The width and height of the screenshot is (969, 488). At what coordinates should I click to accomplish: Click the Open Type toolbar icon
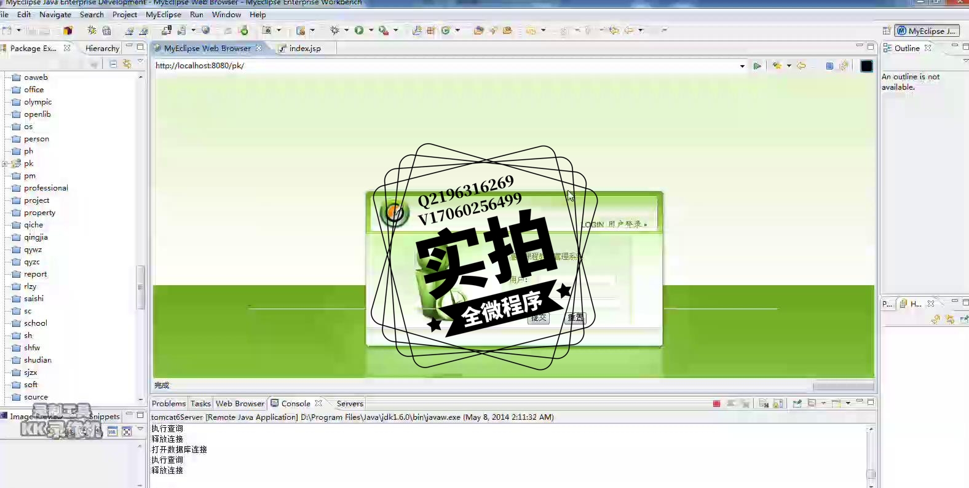click(x=478, y=30)
